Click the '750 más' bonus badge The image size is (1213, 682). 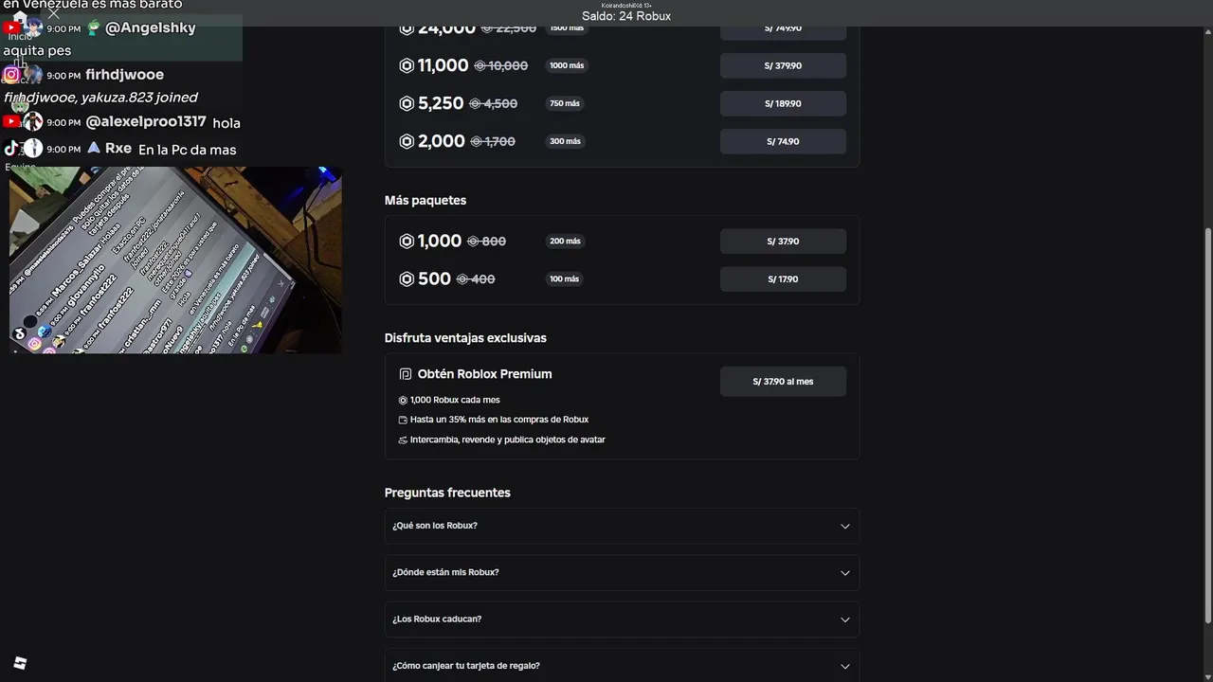[x=564, y=103]
